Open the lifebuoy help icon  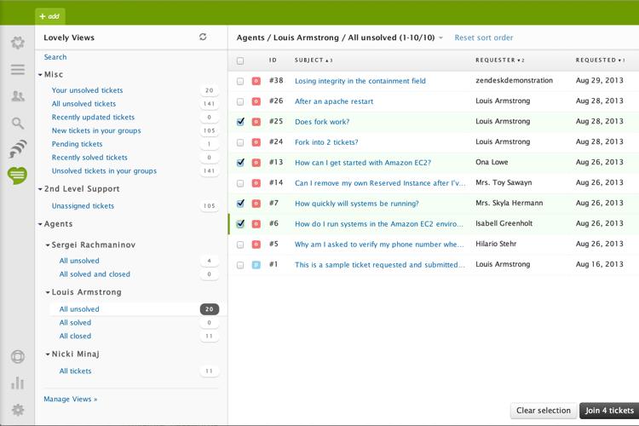[x=17, y=357]
